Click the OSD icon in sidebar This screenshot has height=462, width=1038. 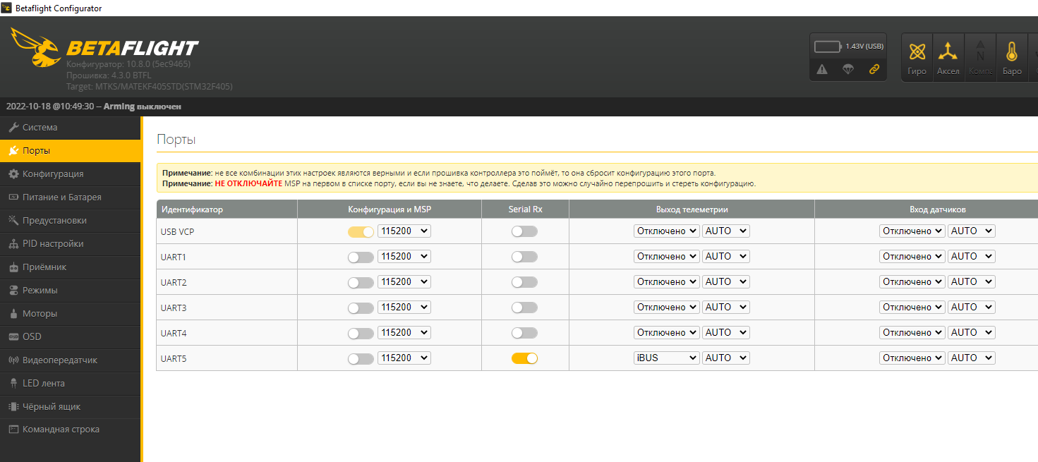click(13, 337)
